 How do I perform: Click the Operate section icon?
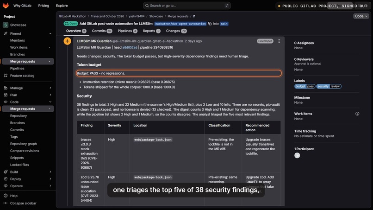[x=6, y=186]
